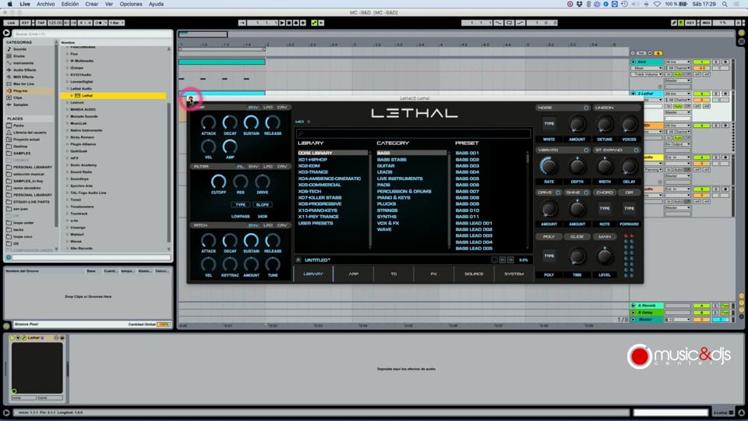Switch to FX tab in Lethal
The height and width of the screenshot is (421, 748).
pos(434,274)
